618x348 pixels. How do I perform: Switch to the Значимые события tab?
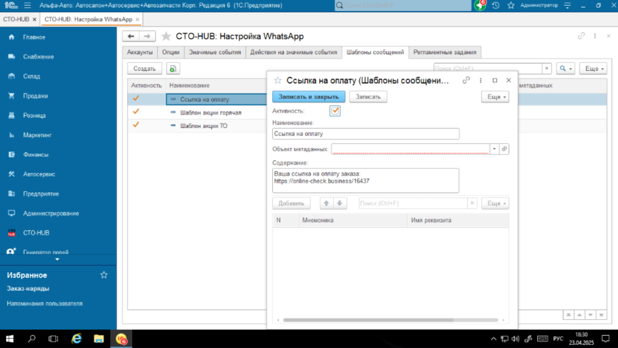coord(215,52)
